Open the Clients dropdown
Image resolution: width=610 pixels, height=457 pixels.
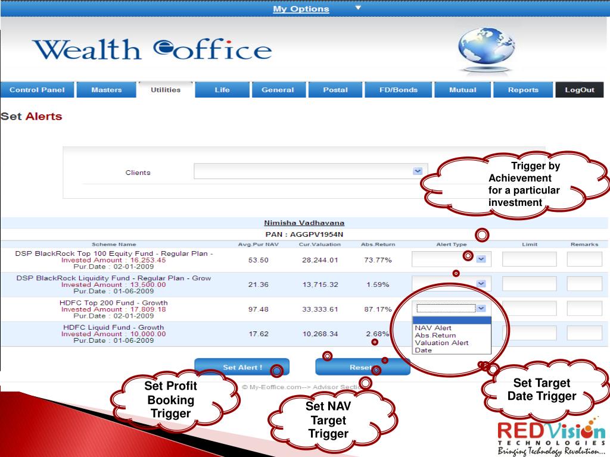pos(310,171)
